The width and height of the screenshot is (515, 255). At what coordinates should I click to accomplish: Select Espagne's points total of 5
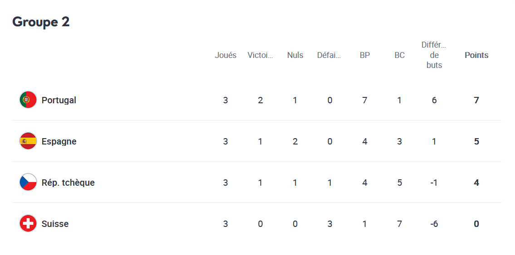(x=476, y=142)
